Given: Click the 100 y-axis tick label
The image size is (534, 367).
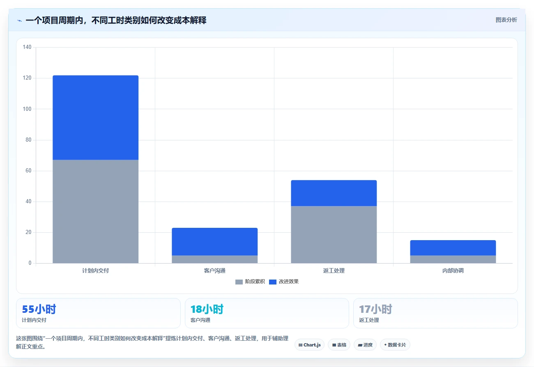Looking at the screenshot, I should (x=27, y=109).
